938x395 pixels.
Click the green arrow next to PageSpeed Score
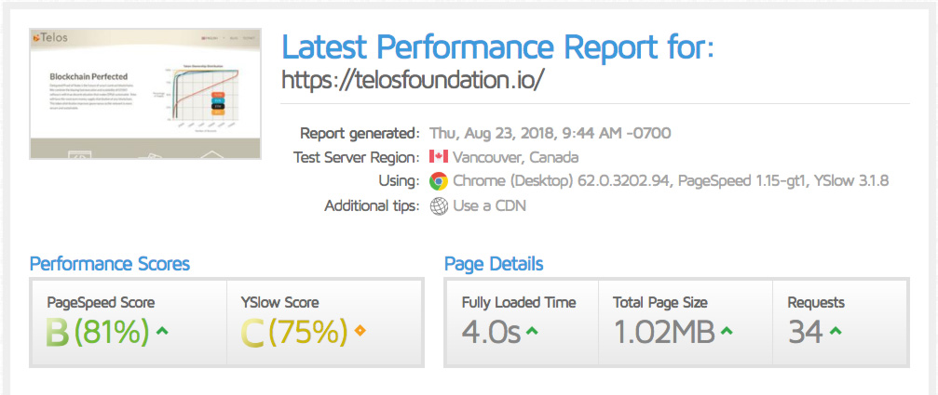pos(161,331)
